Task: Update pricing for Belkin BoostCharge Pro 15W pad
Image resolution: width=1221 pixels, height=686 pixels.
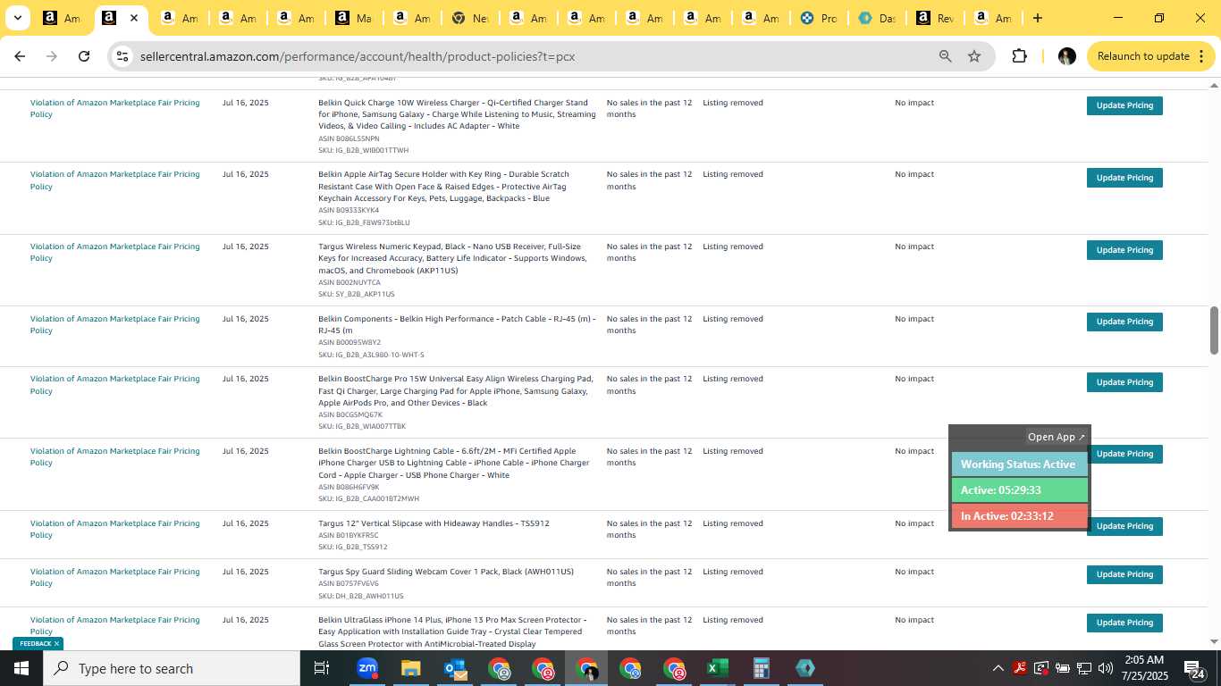Action: pyautogui.click(x=1124, y=382)
